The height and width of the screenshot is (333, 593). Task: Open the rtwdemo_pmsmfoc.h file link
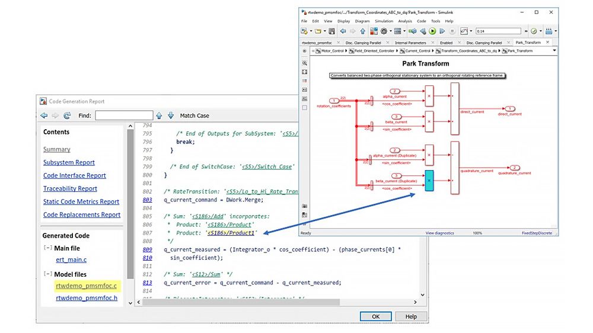(x=87, y=298)
